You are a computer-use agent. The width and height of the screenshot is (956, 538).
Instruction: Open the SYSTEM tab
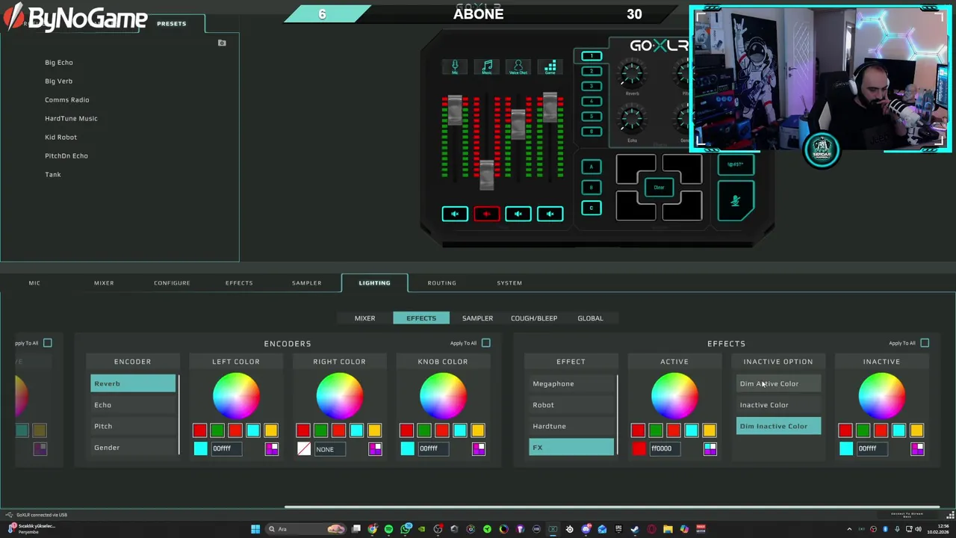point(509,283)
